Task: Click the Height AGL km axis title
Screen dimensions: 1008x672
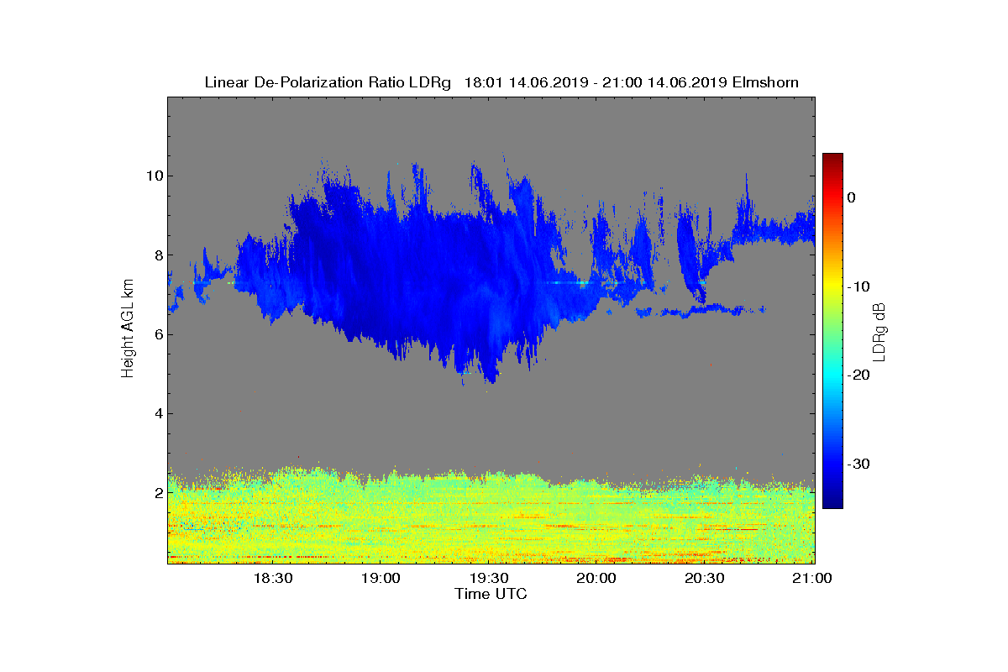Action: click(x=128, y=330)
